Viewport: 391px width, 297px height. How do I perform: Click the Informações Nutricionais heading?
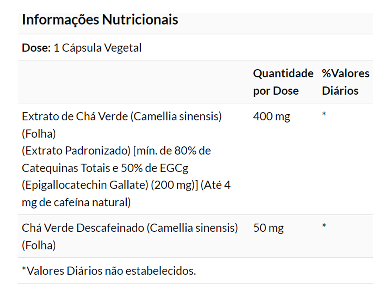pos(100,20)
